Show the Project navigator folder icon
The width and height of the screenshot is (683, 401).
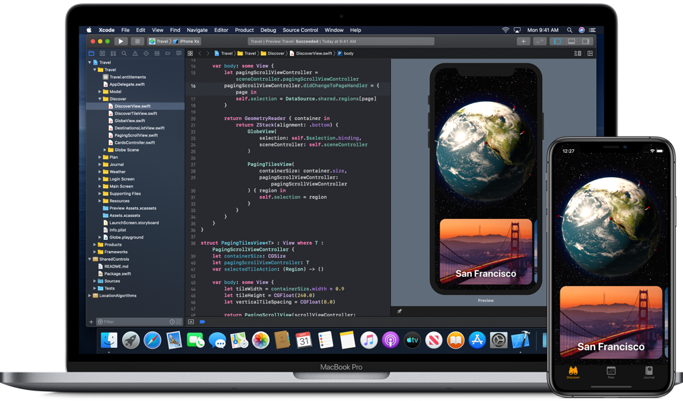(x=91, y=53)
